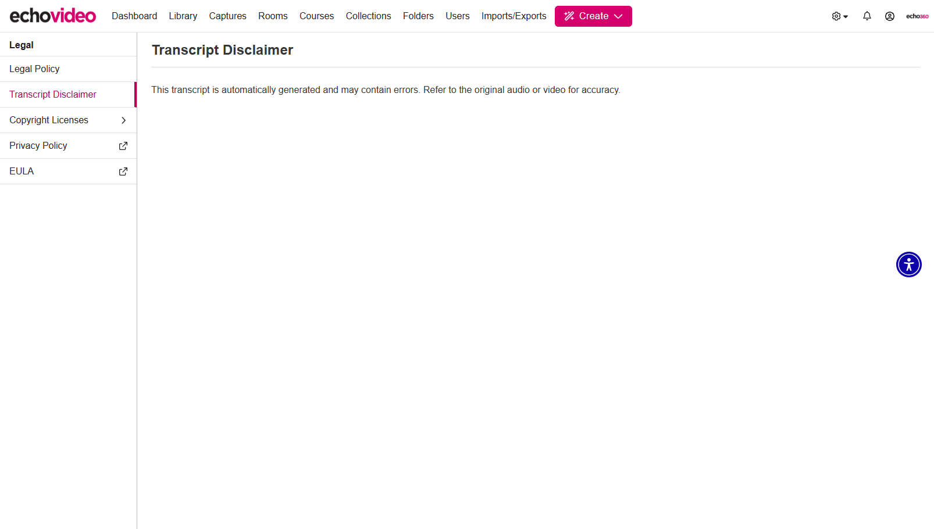Click the Transcript Disclaimer page heading
Viewport: 934px width, 529px height.
[222, 50]
